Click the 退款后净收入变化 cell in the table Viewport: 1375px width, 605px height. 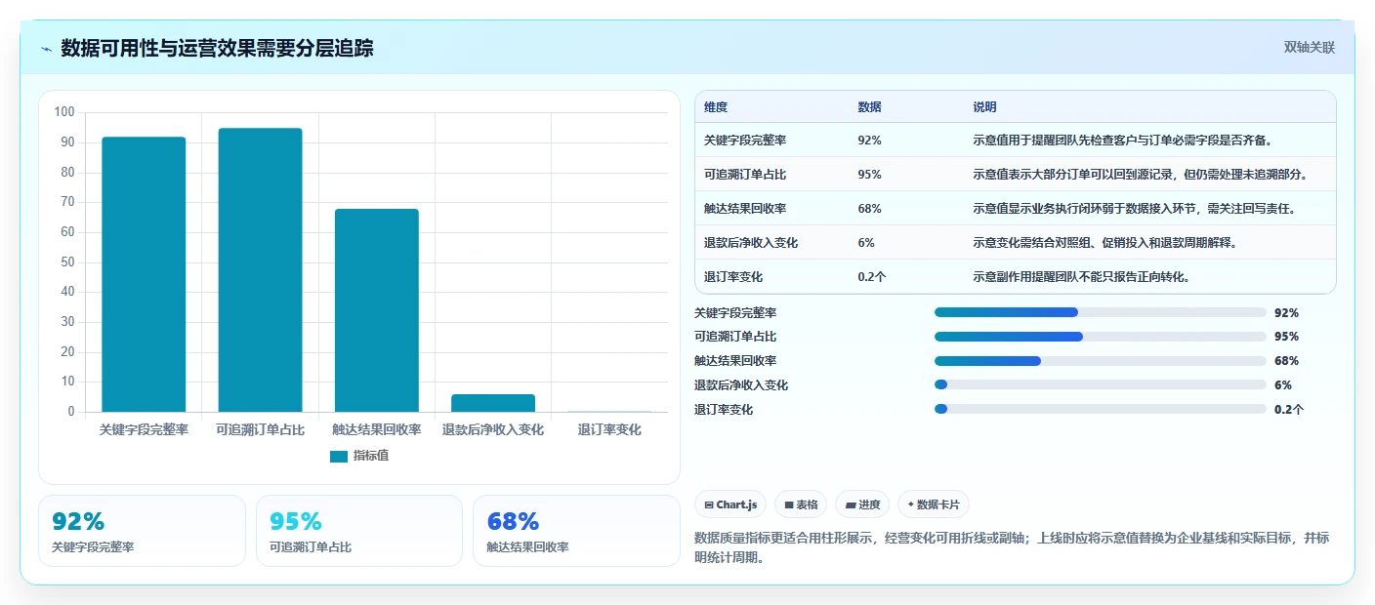pyautogui.click(x=751, y=243)
